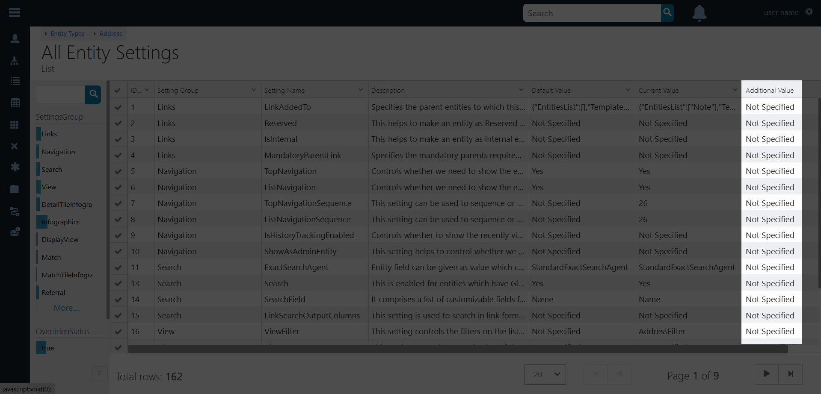Open the Setting Group column dropdown arrow

[253, 90]
